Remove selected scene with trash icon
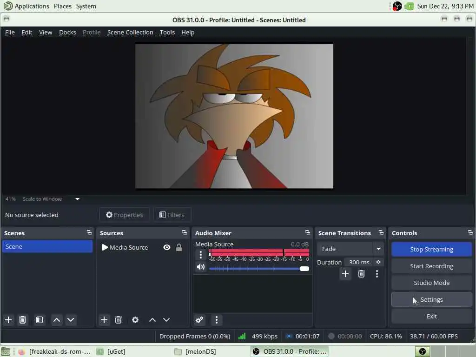This screenshot has height=357, width=476. [x=22, y=320]
